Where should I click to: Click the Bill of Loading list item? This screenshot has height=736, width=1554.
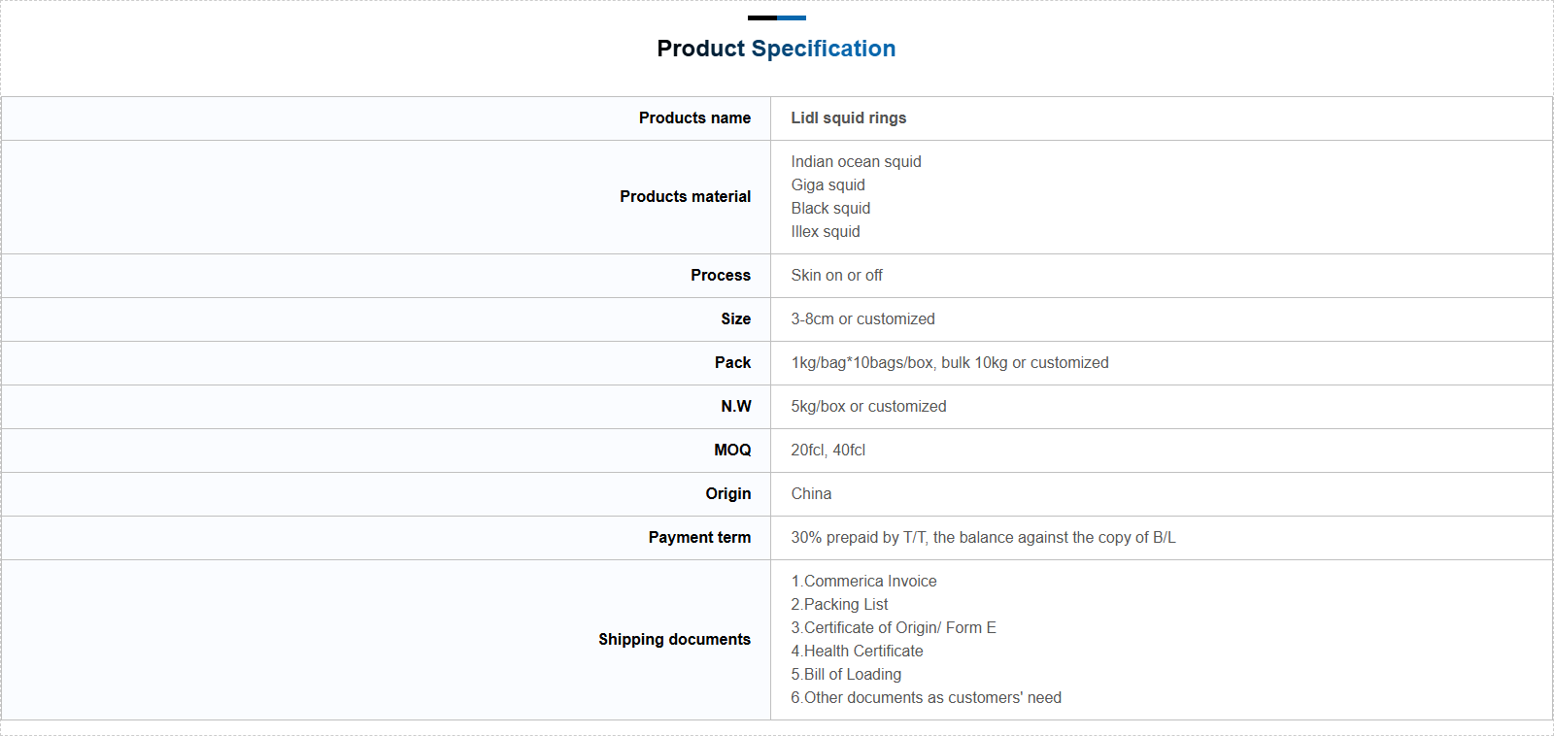[846, 674]
